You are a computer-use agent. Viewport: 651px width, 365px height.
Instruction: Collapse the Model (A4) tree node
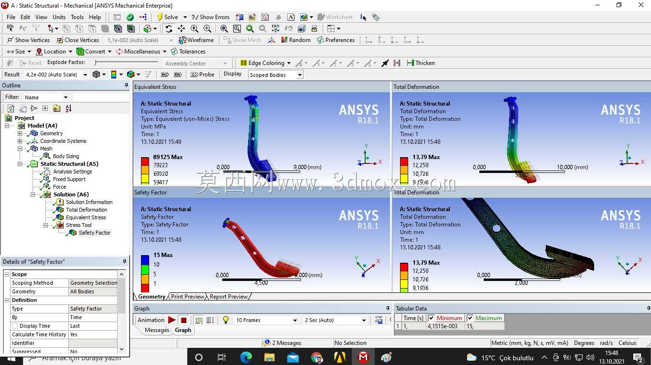[7, 126]
